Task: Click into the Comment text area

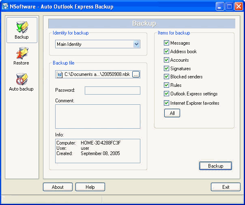Action: tap(98, 117)
